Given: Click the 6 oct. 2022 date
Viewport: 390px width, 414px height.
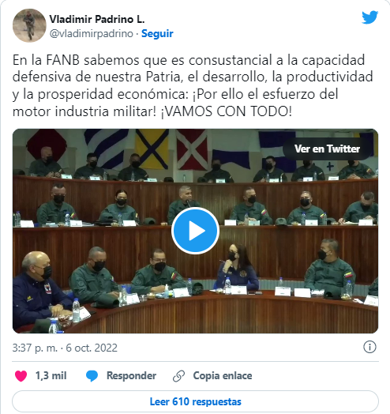Looking at the screenshot, I should [92, 348].
